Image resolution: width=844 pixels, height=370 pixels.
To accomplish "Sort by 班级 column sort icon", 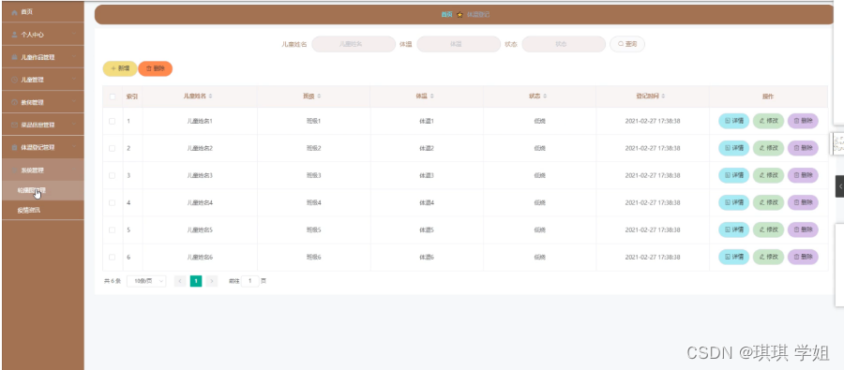I will pyautogui.click(x=319, y=96).
